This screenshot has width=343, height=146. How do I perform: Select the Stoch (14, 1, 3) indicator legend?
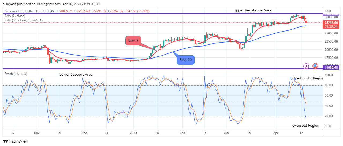16,74
